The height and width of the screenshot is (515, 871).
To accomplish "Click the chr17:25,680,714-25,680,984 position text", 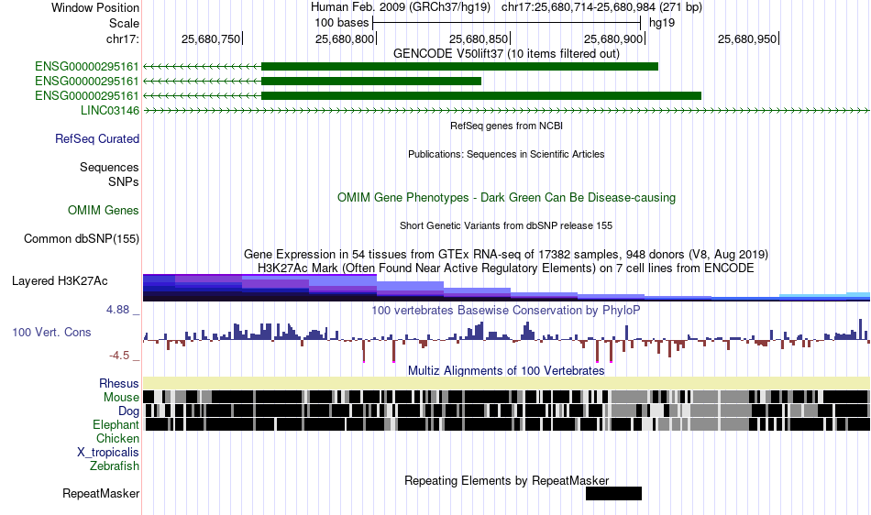I will 601,7.
